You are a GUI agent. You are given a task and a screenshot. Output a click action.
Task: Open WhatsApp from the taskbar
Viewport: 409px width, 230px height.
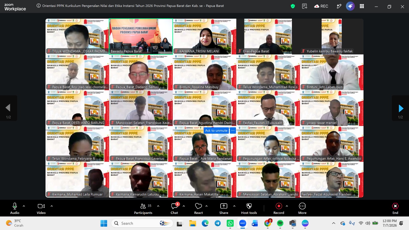pos(230,223)
